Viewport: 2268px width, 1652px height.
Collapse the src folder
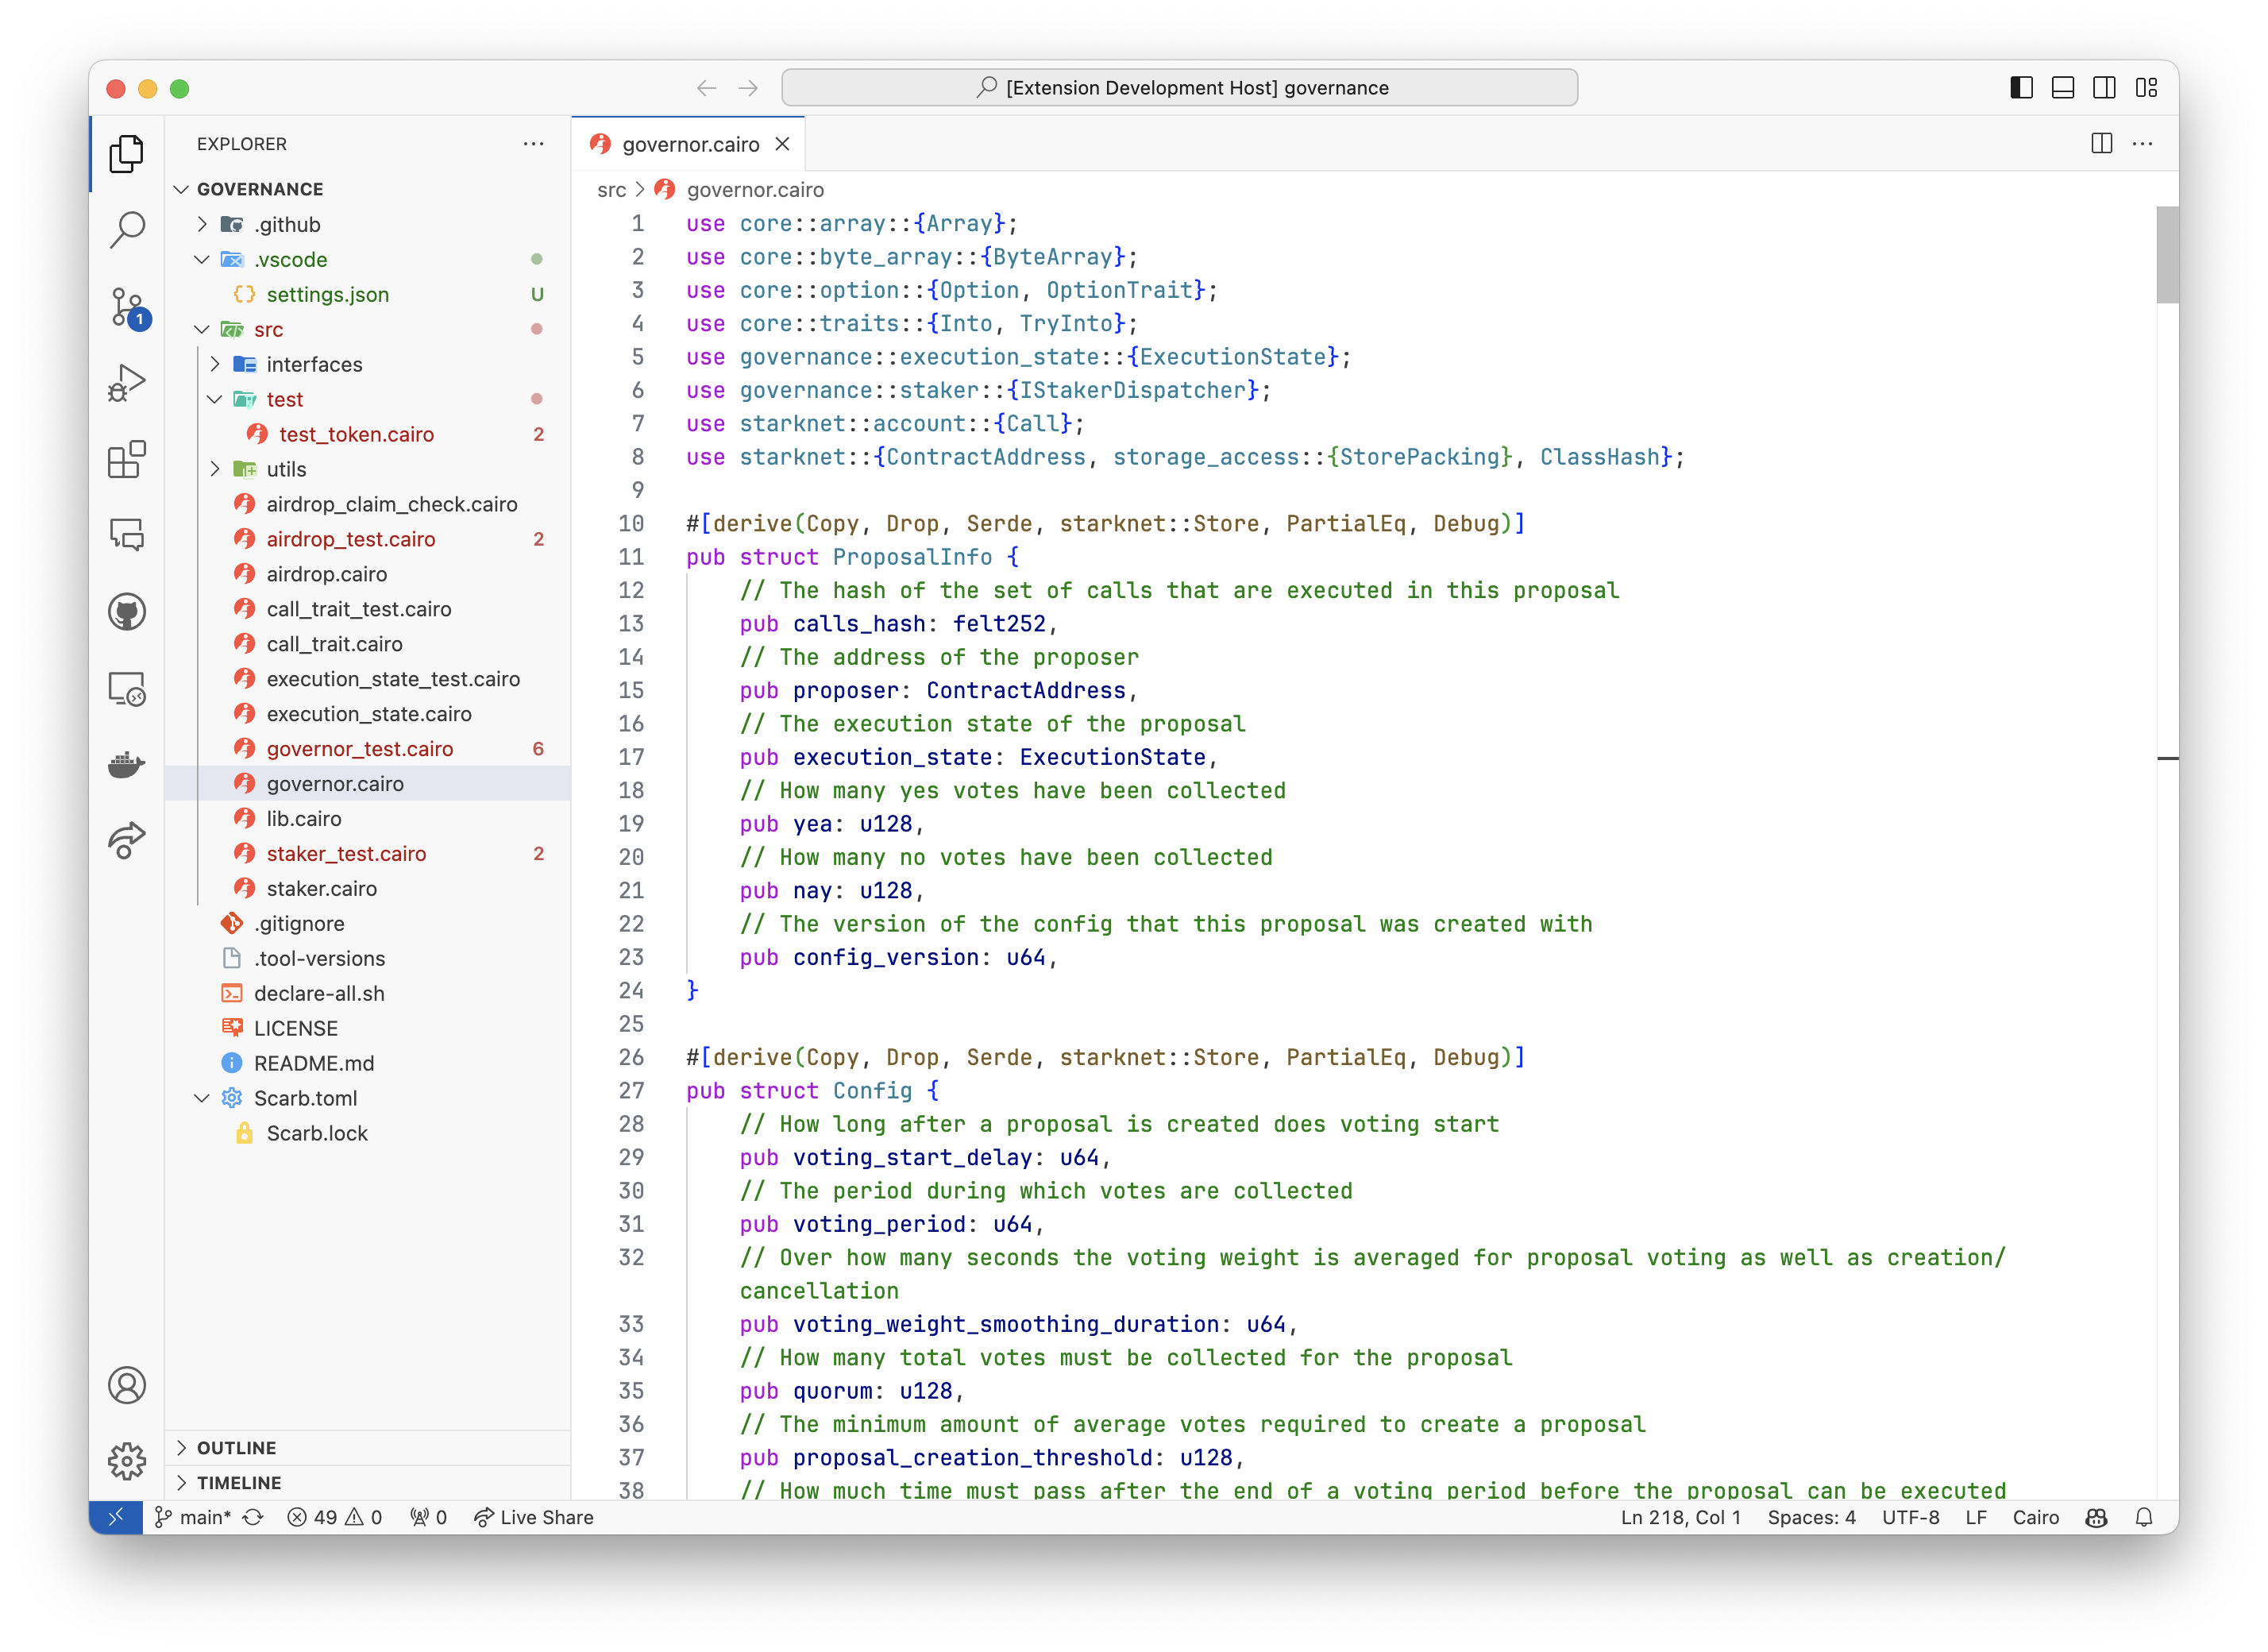[202, 329]
